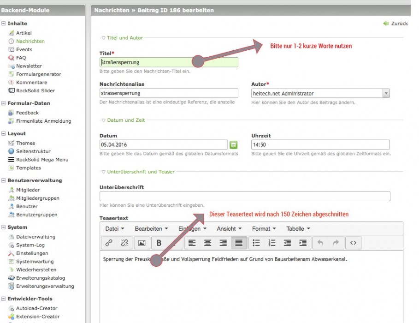
Task: Apply justified alignment to text
Action: [x=238, y=243]
